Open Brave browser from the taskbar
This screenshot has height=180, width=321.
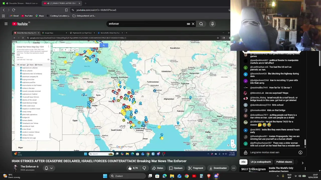pos(209,176)
